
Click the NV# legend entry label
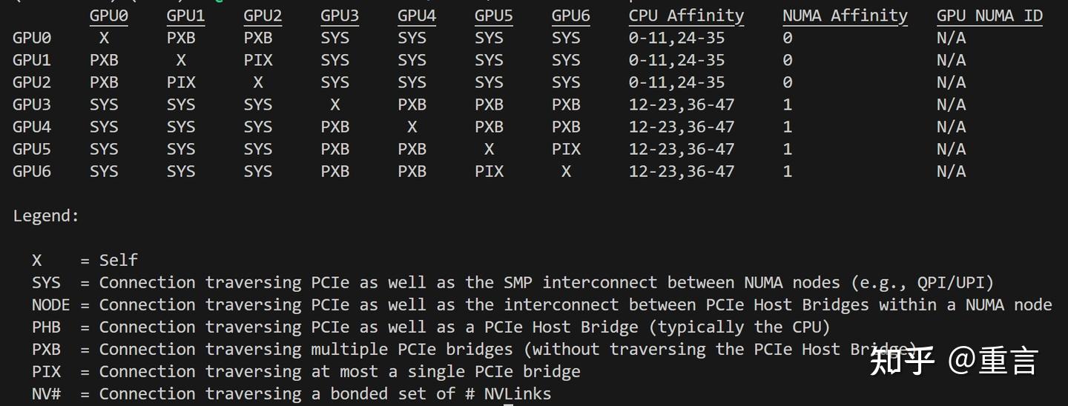coord(46,393)
